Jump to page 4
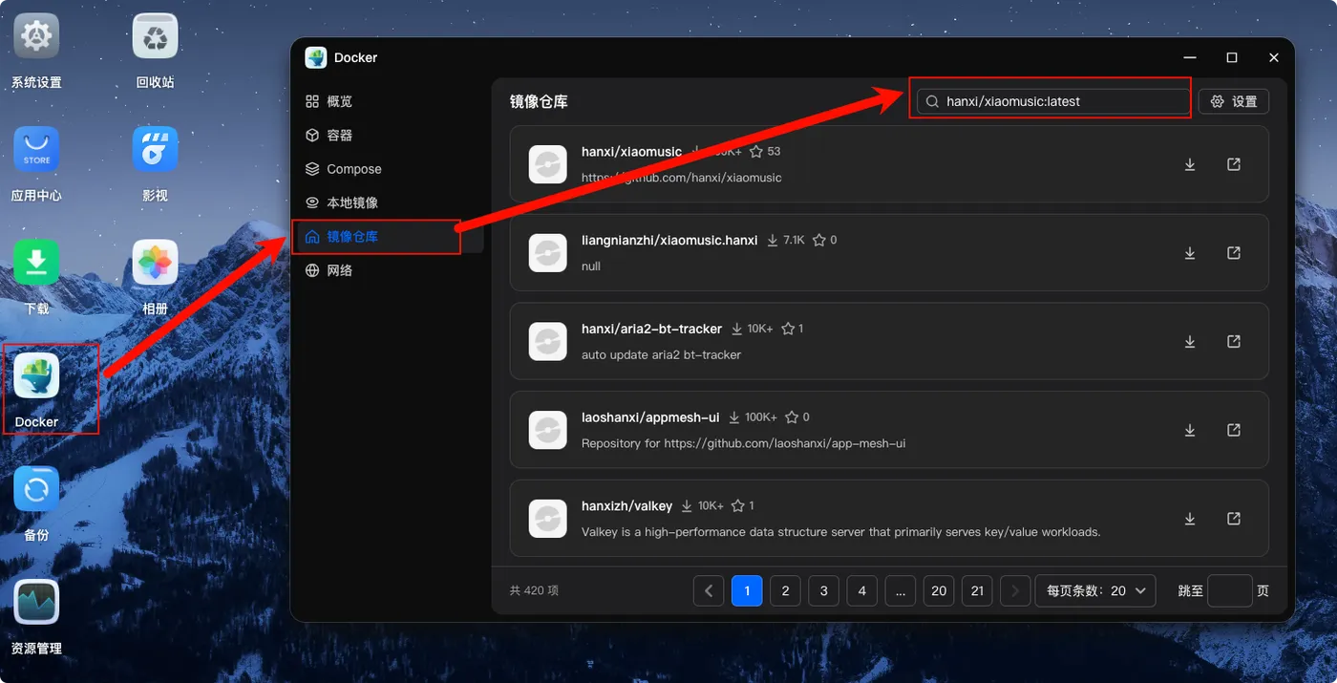This screenshot has width=1337, height=683. 861,591
